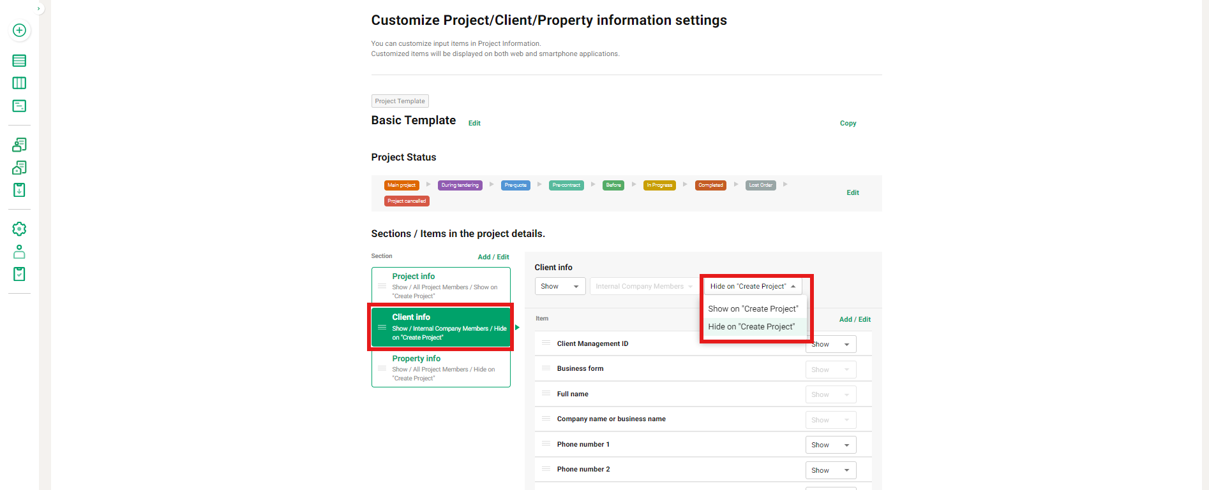Screen dimensions: 1209x490
Task: Click the user person icon in sidebar
Action: (19, 252)
